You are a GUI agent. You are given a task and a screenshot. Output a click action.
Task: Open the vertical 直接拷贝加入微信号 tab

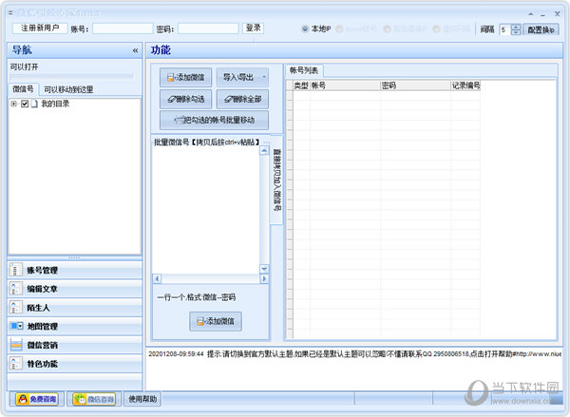[x=276, y=180]
